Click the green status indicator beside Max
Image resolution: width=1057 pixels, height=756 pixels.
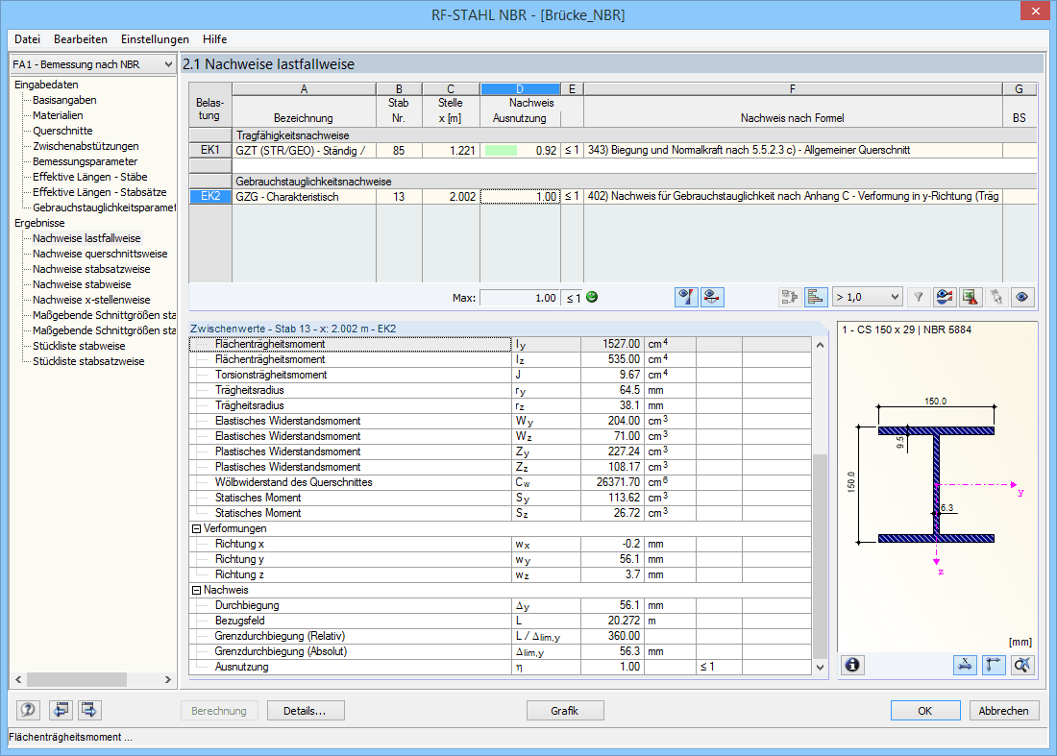coord(592,297)
